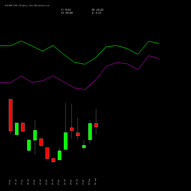Click the 15 Jul date label
Viewport: 191px width, 191px height.
pyautogui.click(x=10, y=182)
